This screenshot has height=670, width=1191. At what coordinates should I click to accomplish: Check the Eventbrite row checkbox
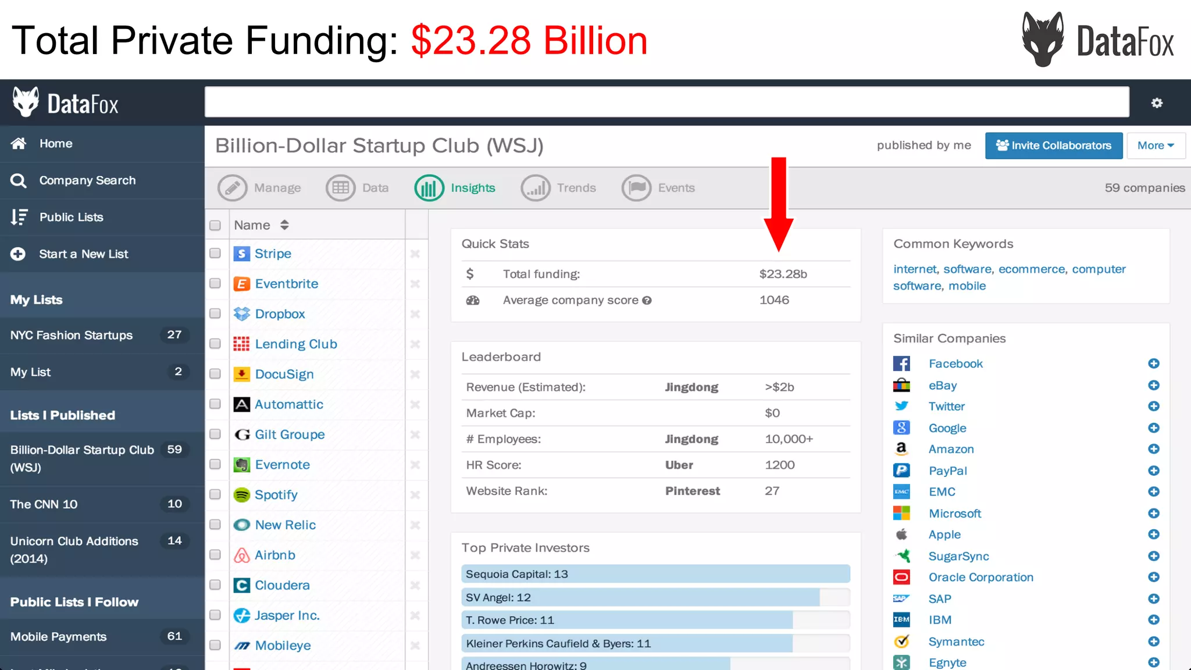coord(215,283)
